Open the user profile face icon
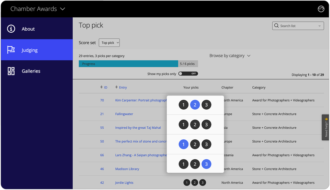 click(321, 9)
